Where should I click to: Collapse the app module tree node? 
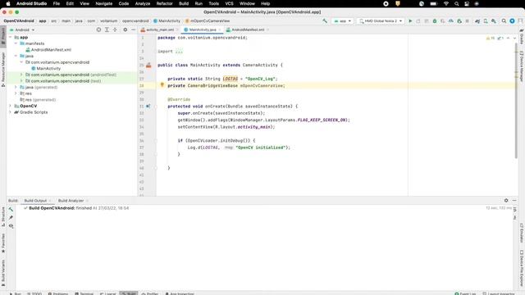coord(11,38)
